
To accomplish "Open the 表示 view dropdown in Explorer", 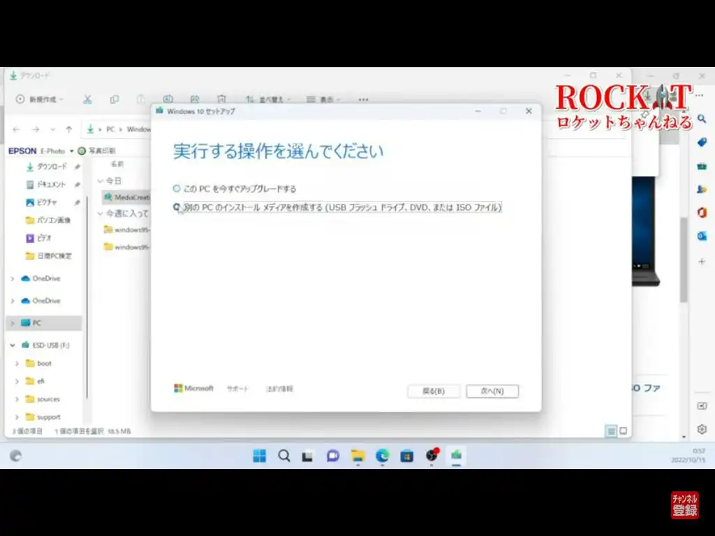I will [323, 99].
